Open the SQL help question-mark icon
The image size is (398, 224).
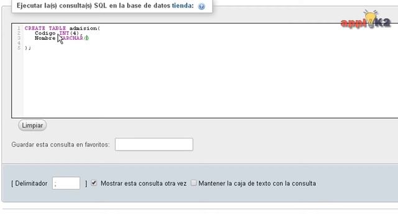pyautogui.click(x=201, y=6)
